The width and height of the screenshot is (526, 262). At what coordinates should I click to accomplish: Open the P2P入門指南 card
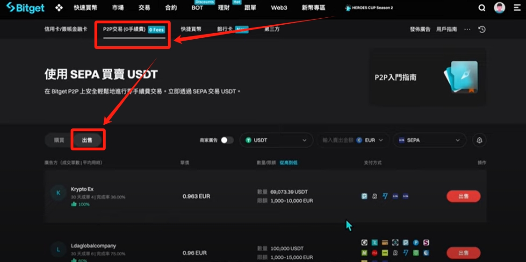point(428,77)
